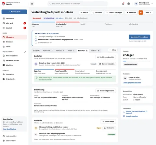Open Contactgegevens bekijken link
Screen dimensions: 156x145
[x=132, y=83]
